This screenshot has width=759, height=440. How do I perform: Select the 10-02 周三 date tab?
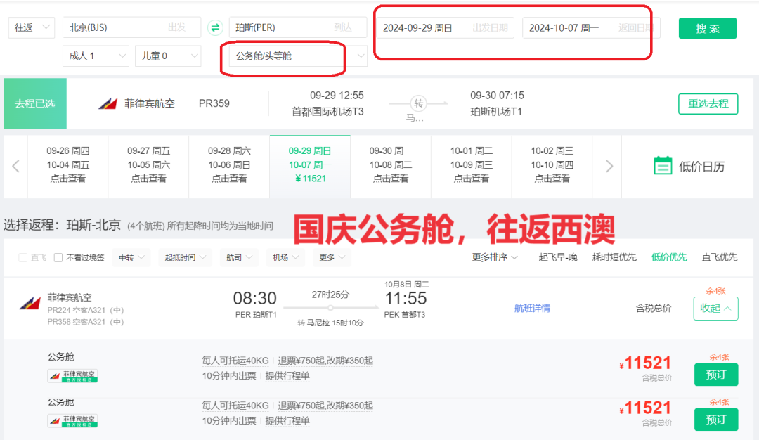[552, 165]
